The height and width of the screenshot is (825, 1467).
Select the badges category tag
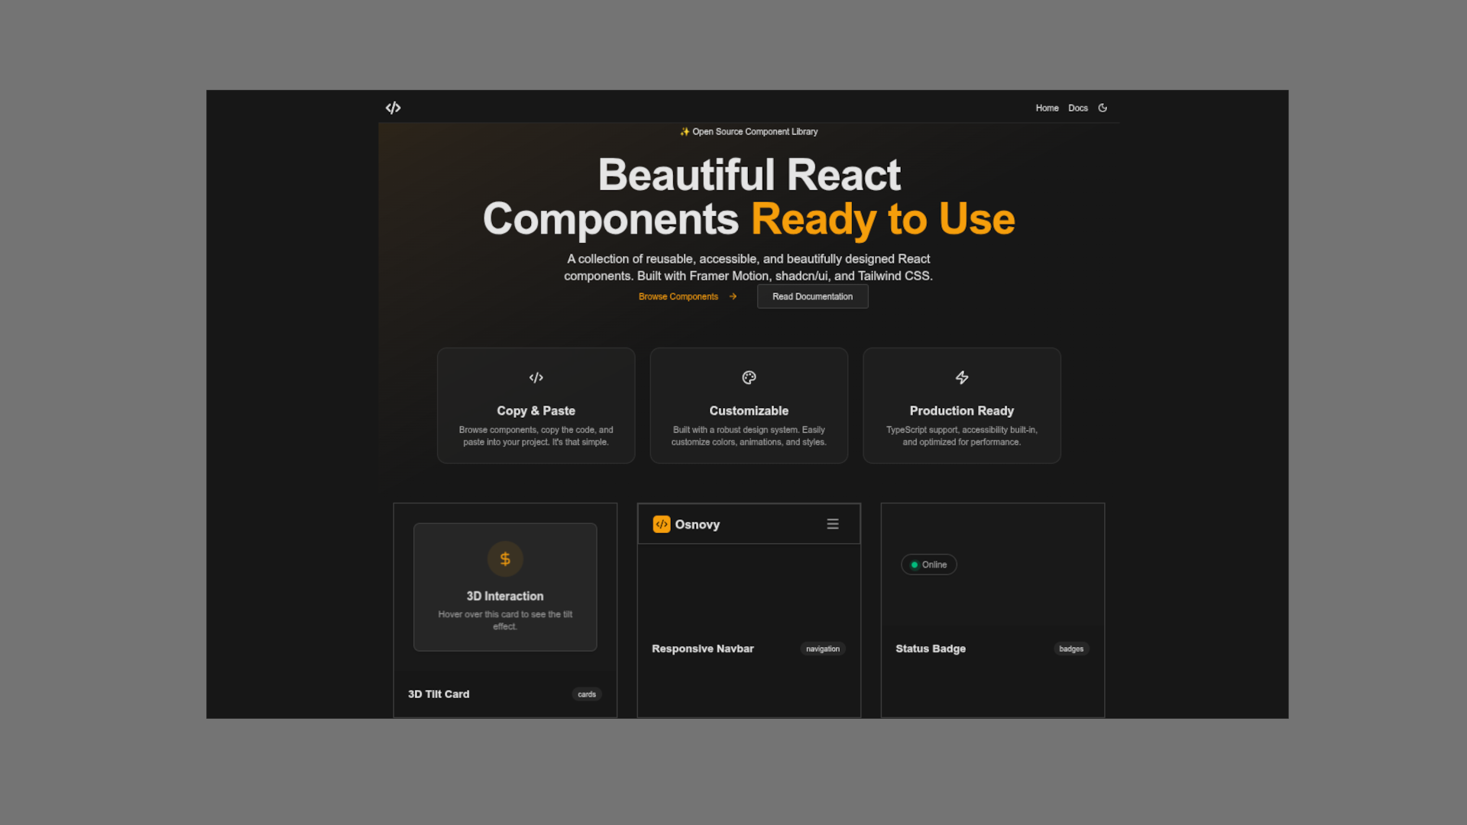1070,649
